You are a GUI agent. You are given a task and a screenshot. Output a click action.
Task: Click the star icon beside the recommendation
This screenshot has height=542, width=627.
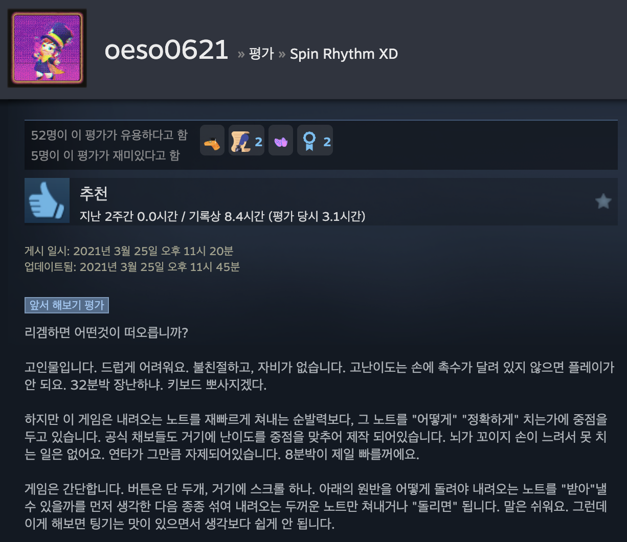[603, 201]
